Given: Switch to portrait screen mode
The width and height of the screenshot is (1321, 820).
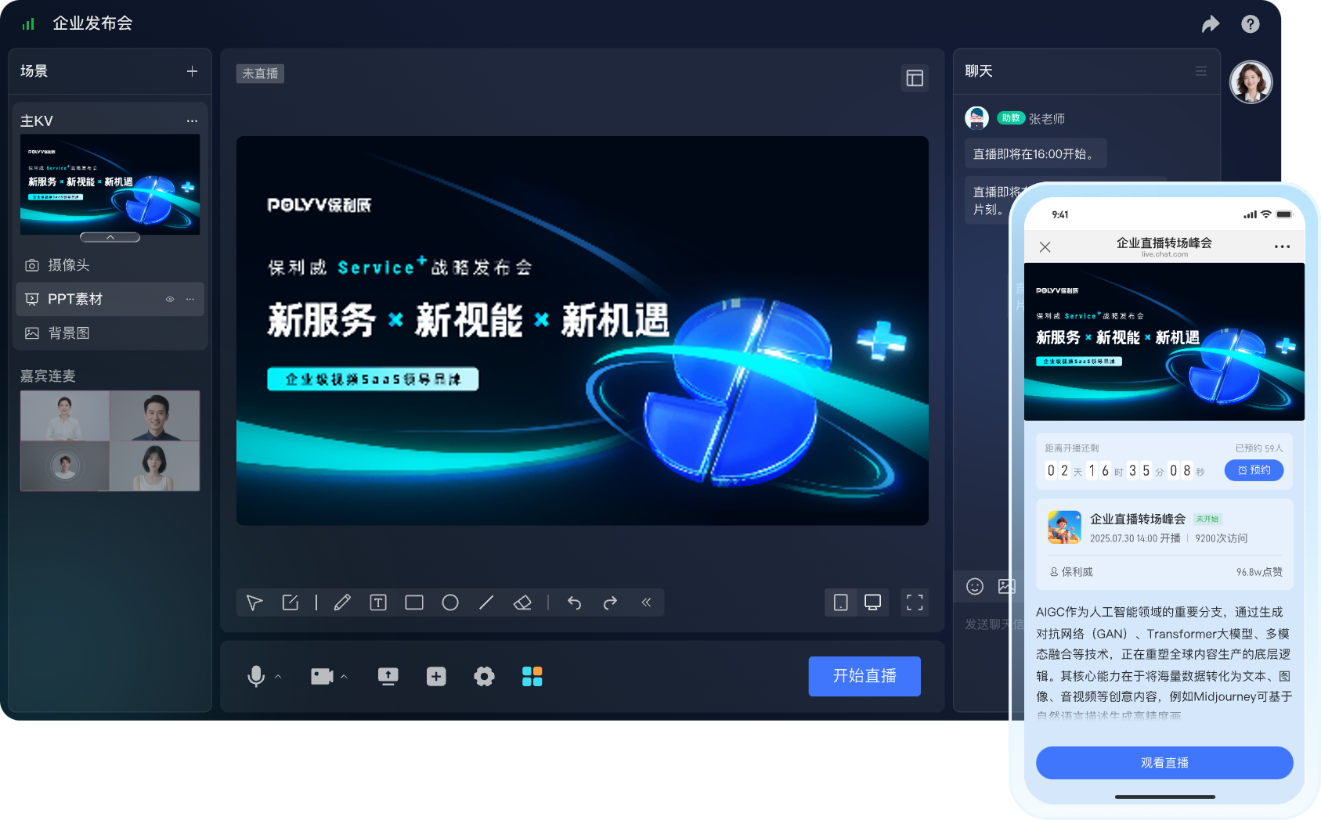Looking at the screenshot, I should coord(841,602).
